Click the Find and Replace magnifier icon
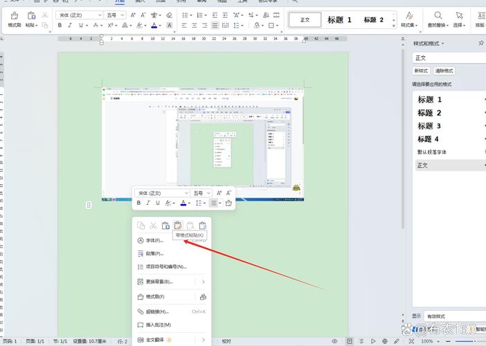486x346 pixels. coord(438,16)
